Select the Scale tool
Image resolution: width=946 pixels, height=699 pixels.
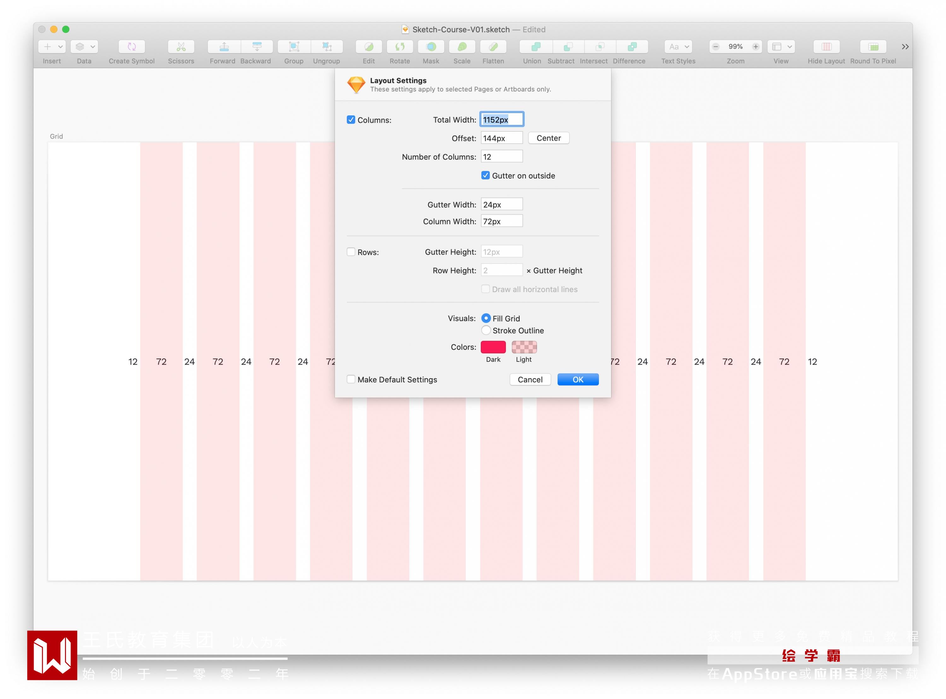(x=462, y=47)
